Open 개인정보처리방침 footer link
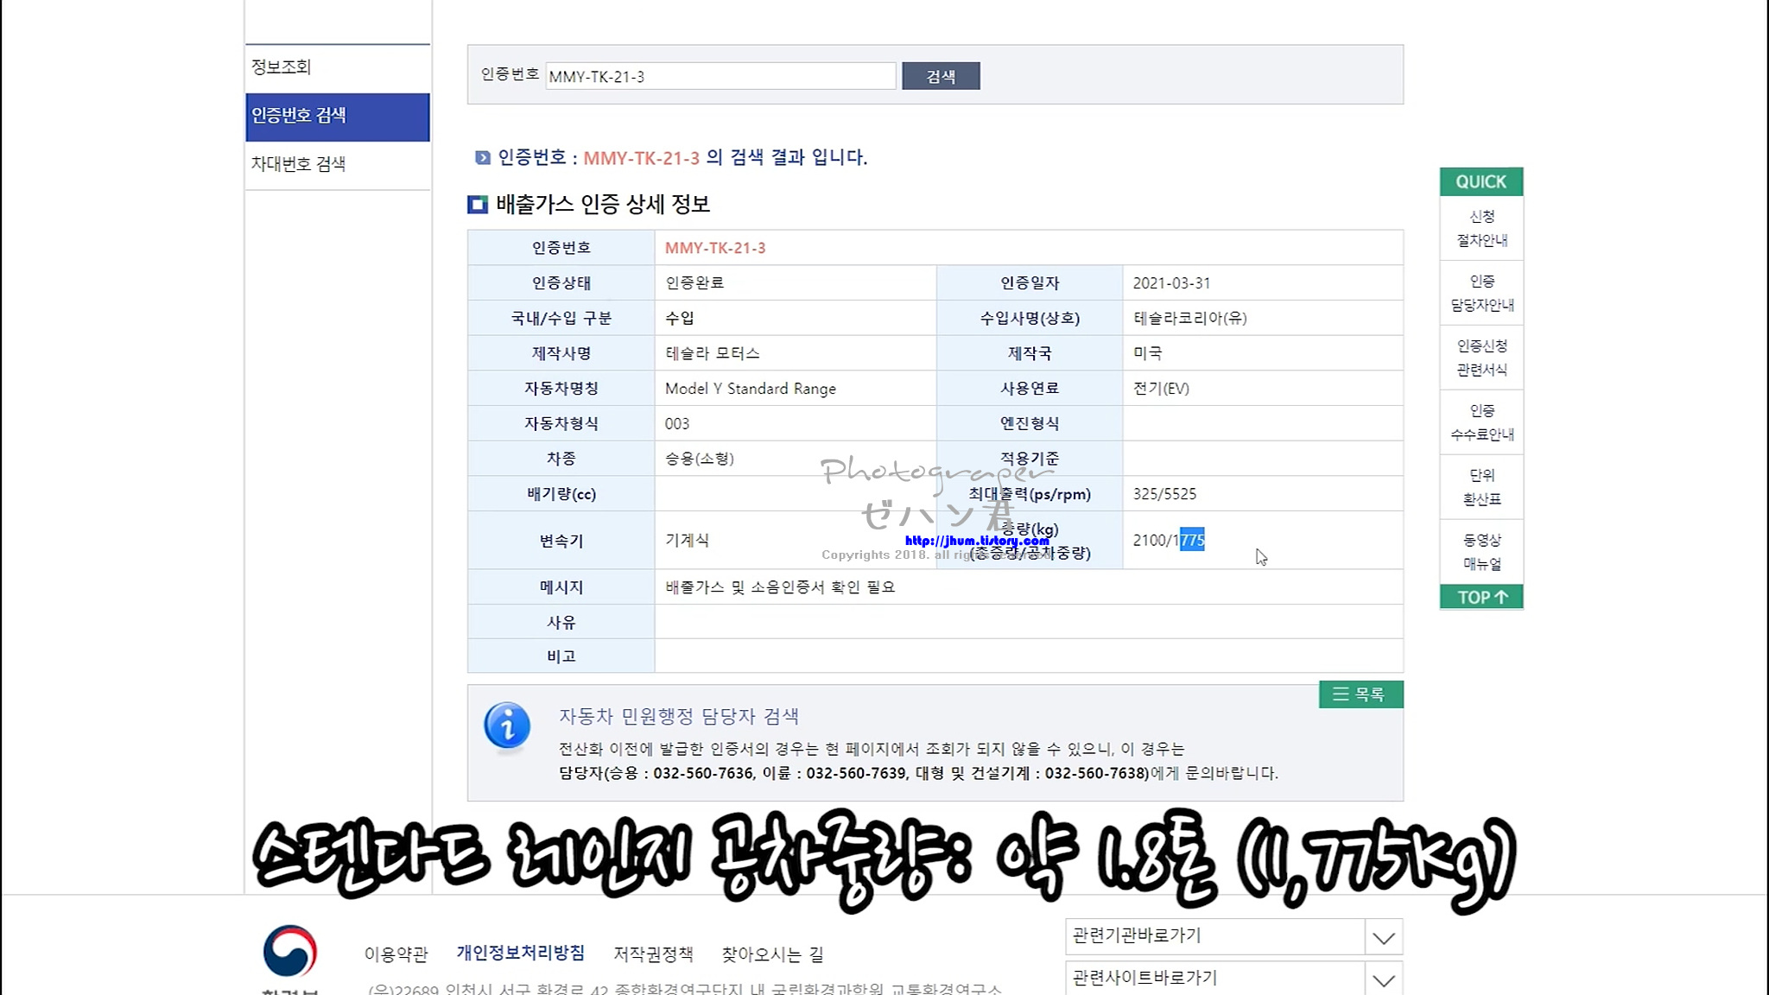 tap(520, 953)
